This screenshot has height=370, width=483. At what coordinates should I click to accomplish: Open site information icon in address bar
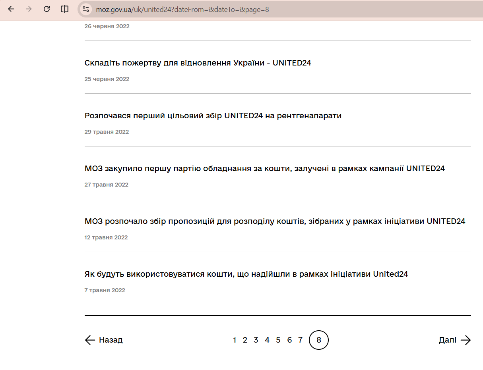(x=86, y=9)
